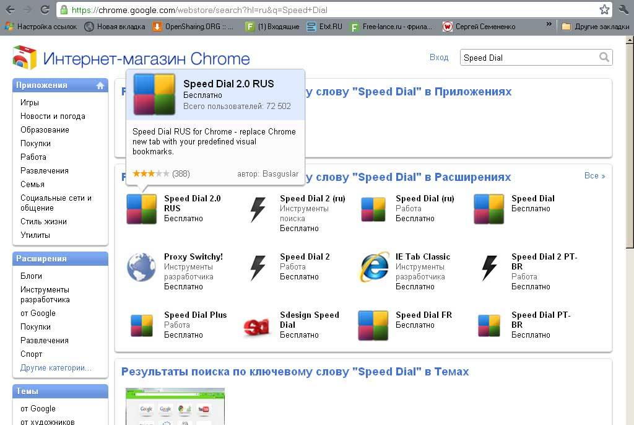Click the address bar URL
This screenshot has height=425, width=634.
[x=199, y=10]
